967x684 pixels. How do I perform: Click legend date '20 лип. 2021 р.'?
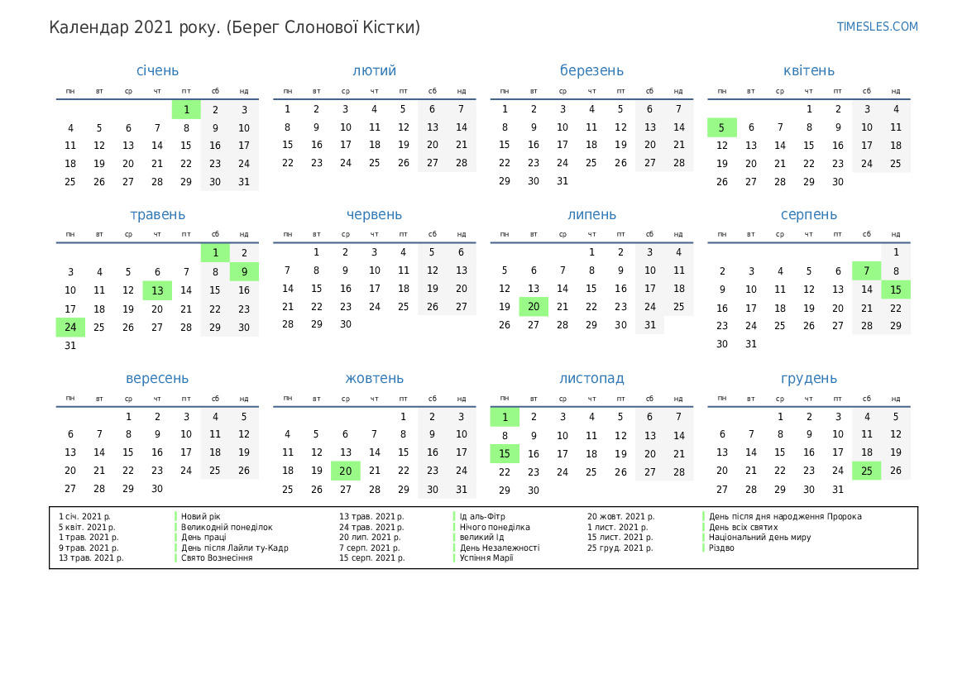(369, 538)
